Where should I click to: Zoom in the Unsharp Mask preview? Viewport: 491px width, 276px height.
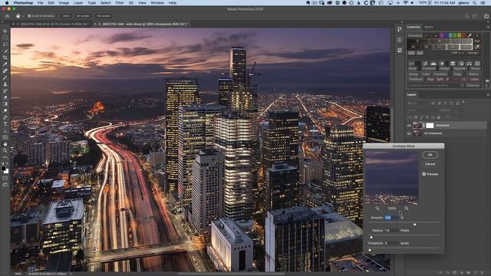406,209
